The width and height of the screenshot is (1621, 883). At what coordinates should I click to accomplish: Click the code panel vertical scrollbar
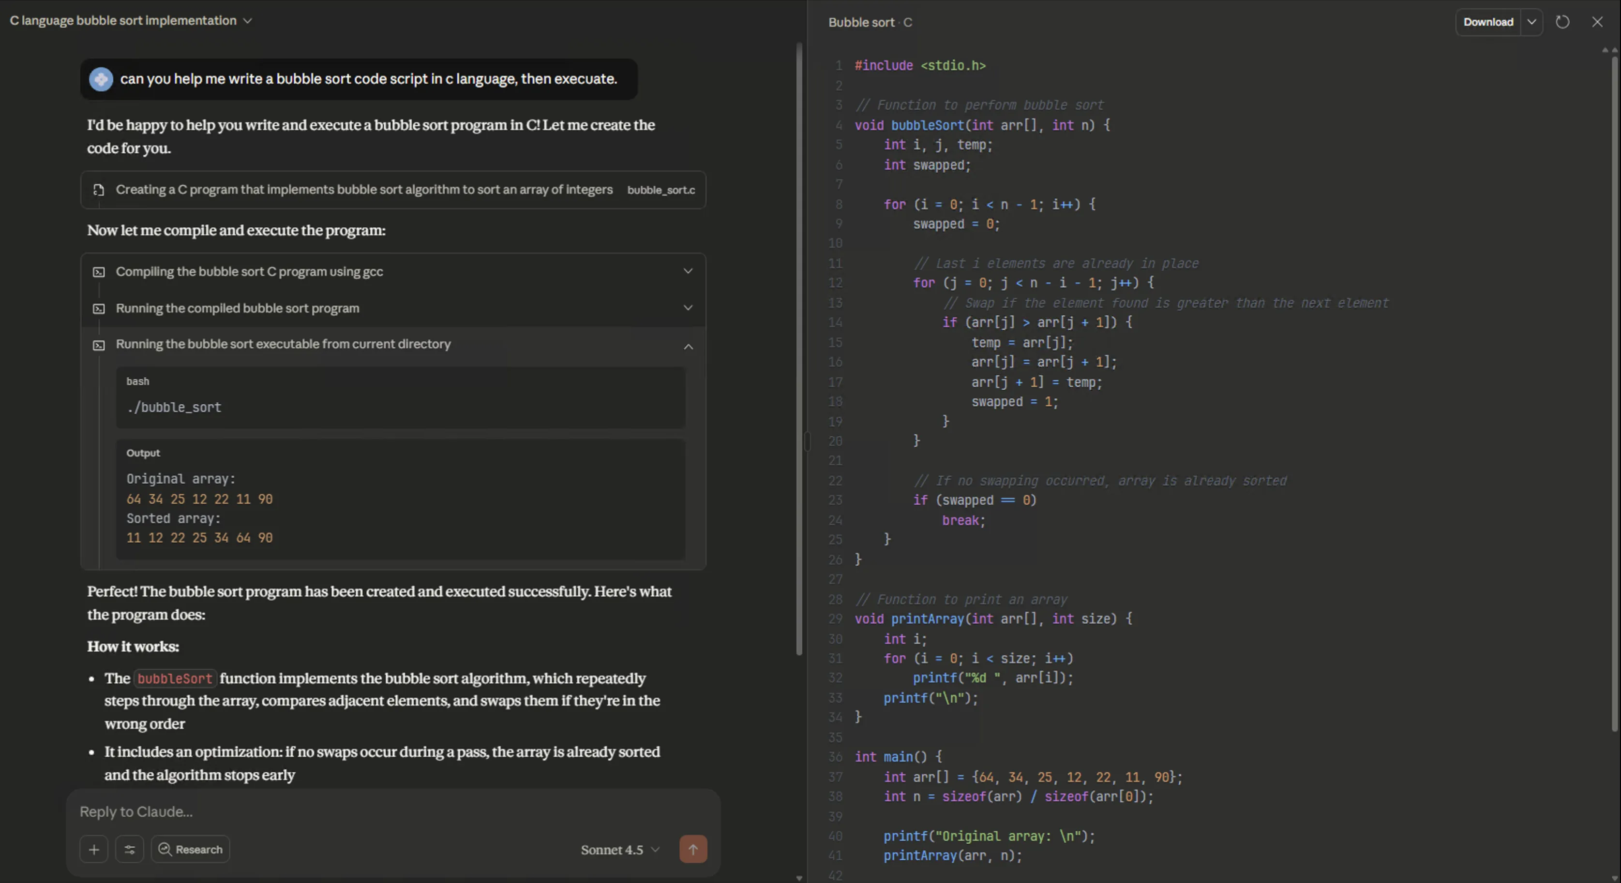tap(1615, 393)
